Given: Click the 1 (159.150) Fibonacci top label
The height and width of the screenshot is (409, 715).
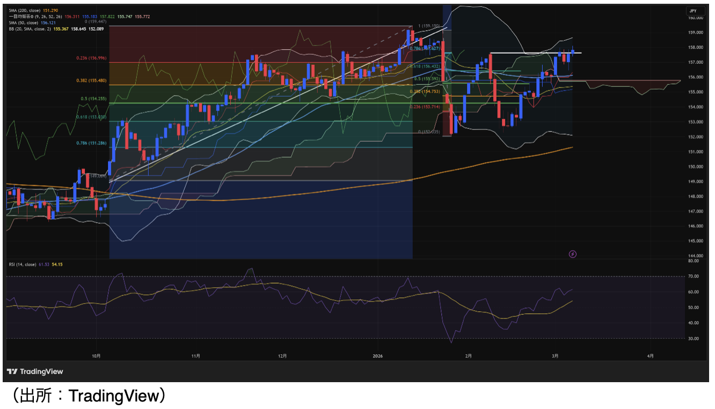Looking at the screenshot, I should pos(428,26).
